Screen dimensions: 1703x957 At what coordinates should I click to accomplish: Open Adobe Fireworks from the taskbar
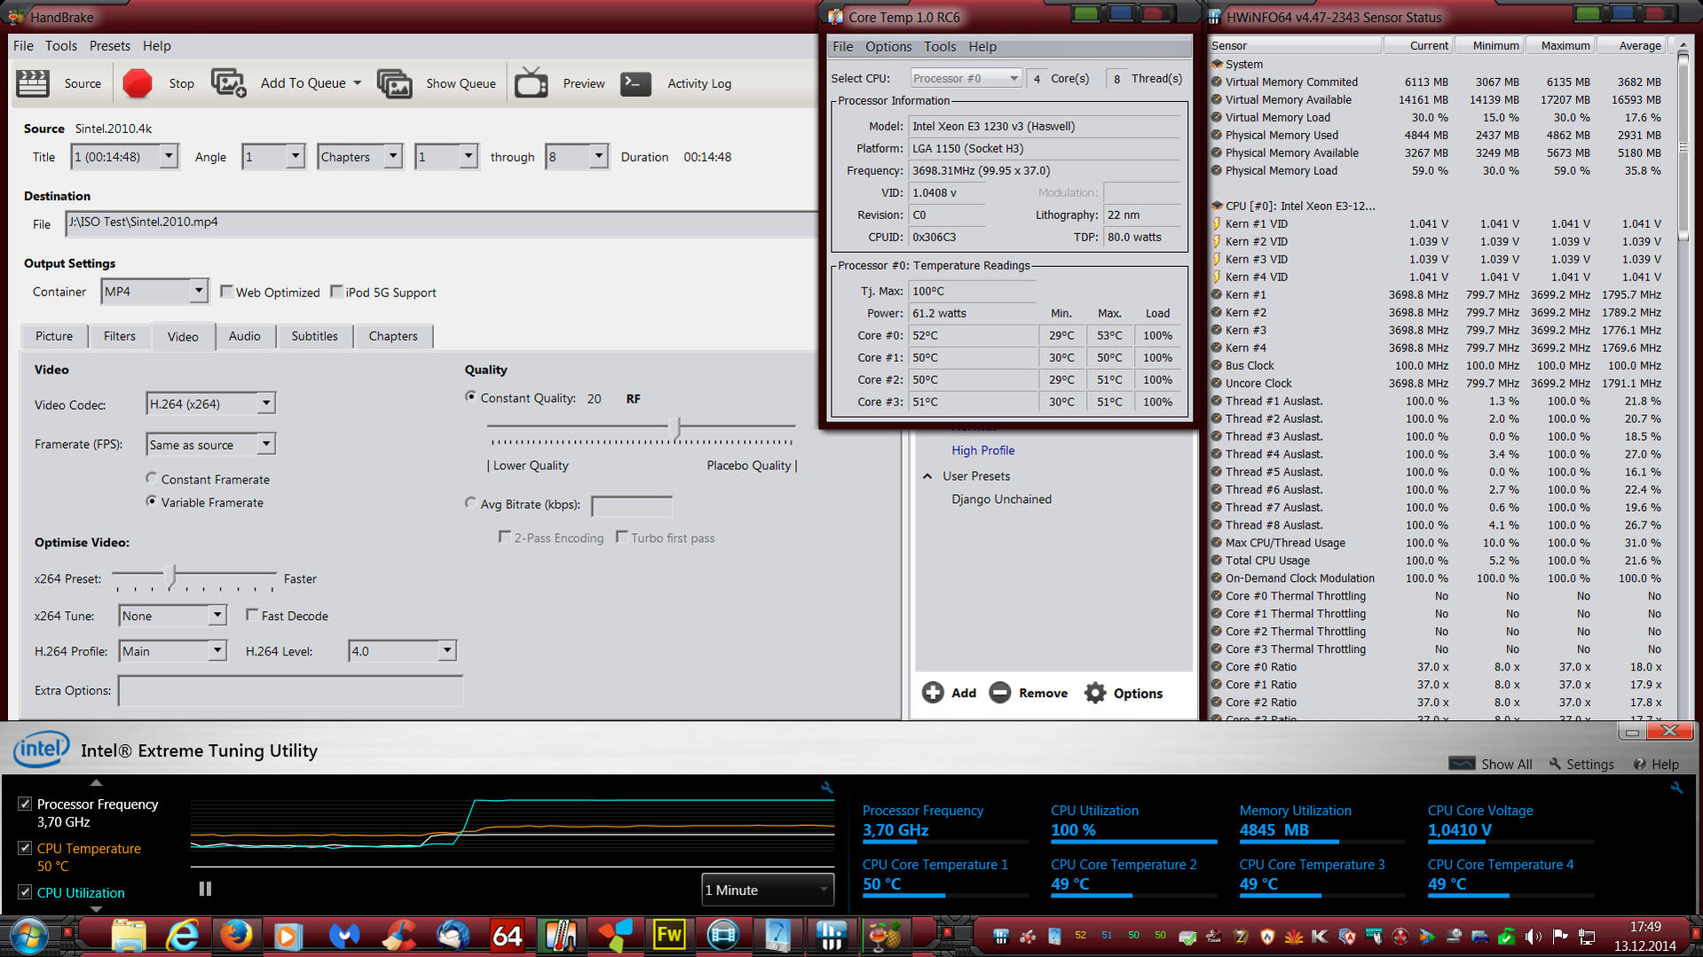(x=669, y=936)
